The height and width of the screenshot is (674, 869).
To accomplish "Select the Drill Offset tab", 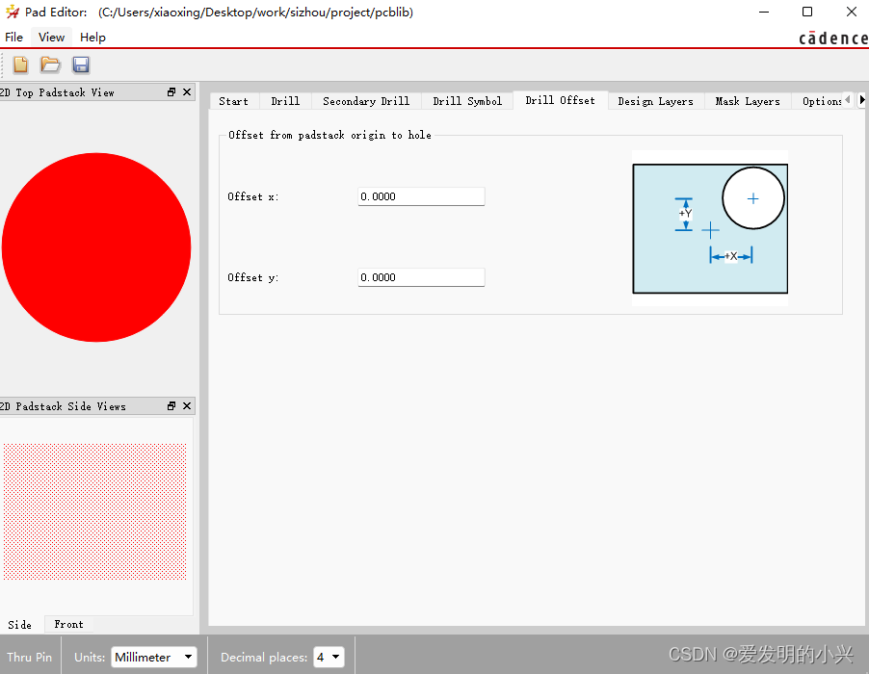I will [560, 100].
